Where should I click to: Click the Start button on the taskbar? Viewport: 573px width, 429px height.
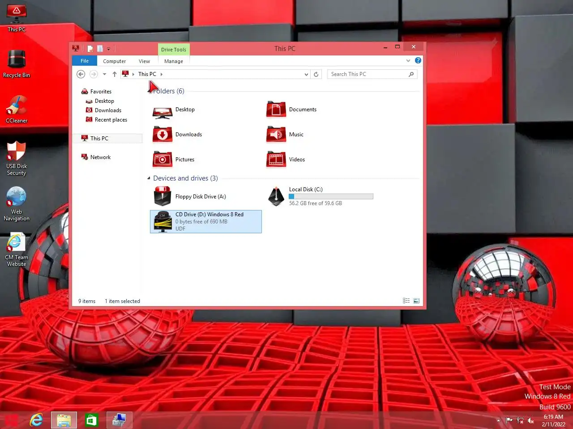[11, 420]
